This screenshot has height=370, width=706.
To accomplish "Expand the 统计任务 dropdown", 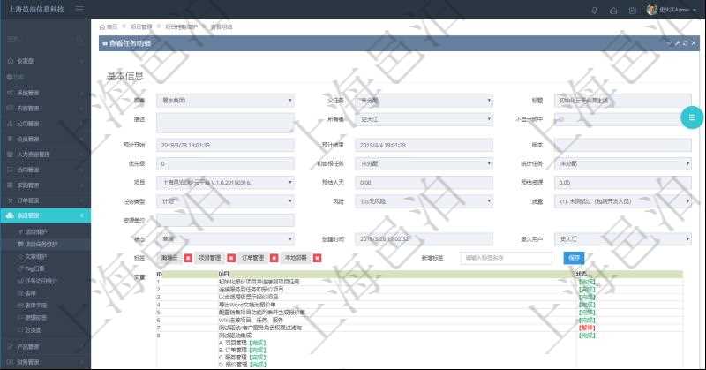I will click(x=623, y=164).
